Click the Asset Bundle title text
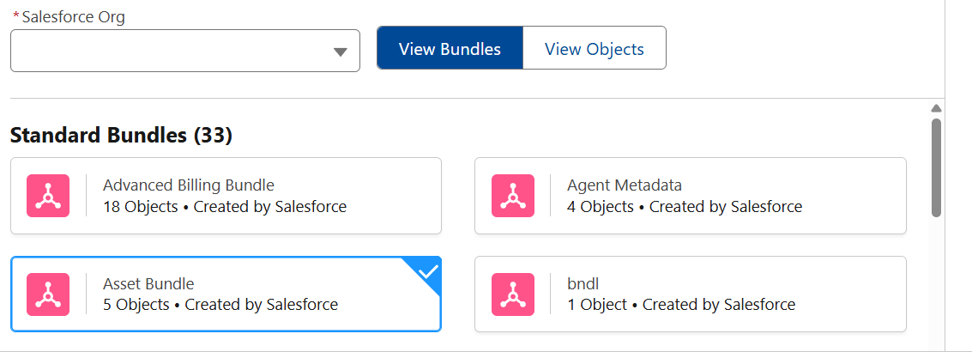The image size is (972, 352). pos(148,284)
